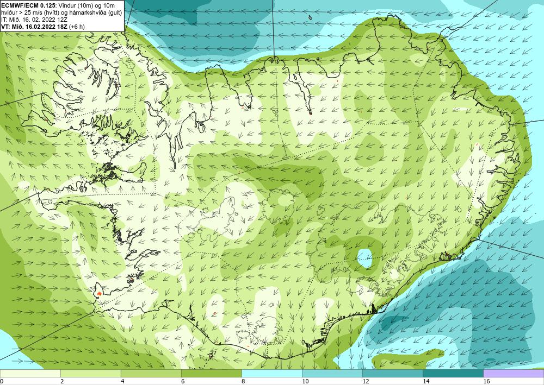Click the legend label '12'
This screenshot has height=385, width=544.
366,382
